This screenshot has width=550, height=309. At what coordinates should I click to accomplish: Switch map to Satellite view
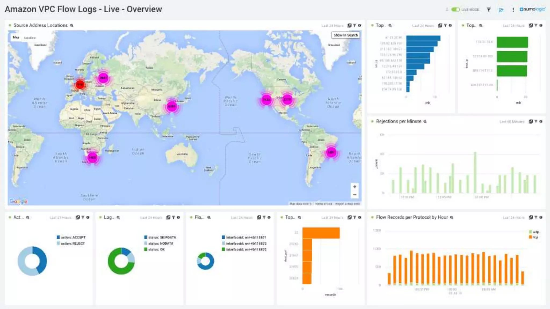point(30,38)
